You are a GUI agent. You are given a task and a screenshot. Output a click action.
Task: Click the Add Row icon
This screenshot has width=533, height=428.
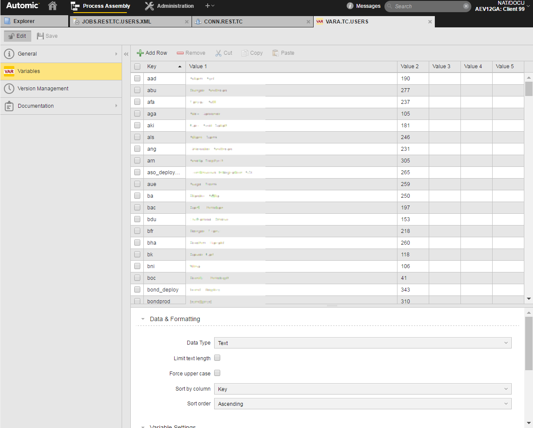140,53
